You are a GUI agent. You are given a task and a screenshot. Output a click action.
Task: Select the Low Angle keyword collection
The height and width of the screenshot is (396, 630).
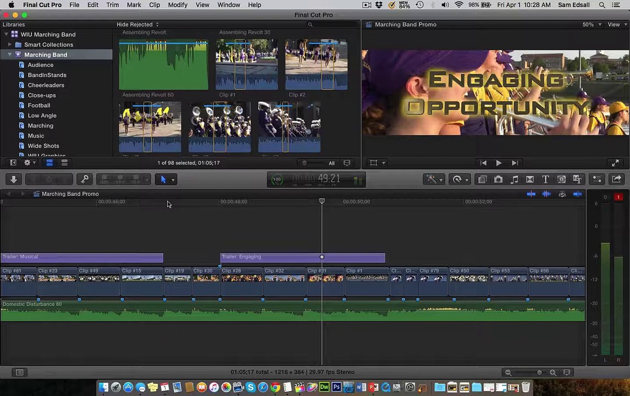42,116
